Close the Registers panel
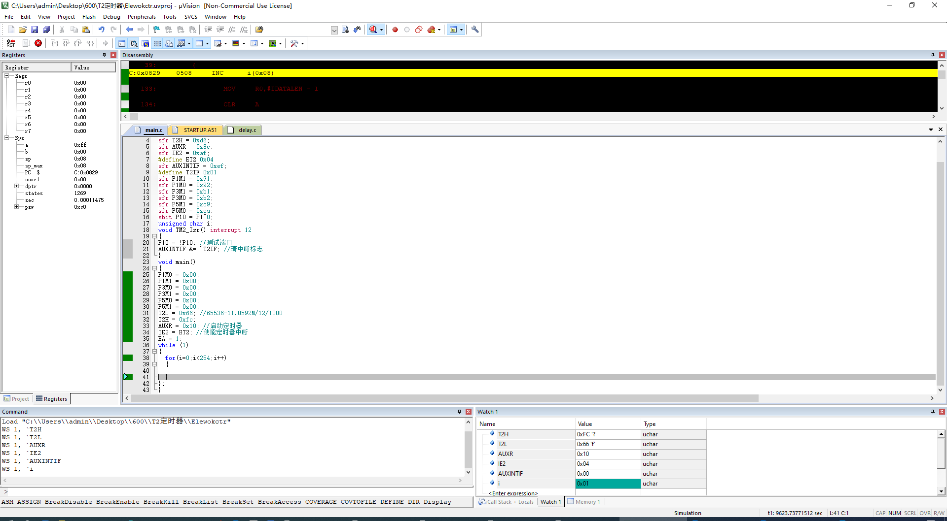Image resolution: width=947 pixels, height=521 pixels. (x=113, y=55)
